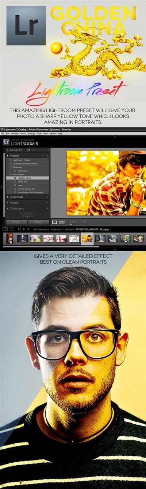Open the Photo menu
The height and width of the screenshot is (489, 146).
(23, 133)
